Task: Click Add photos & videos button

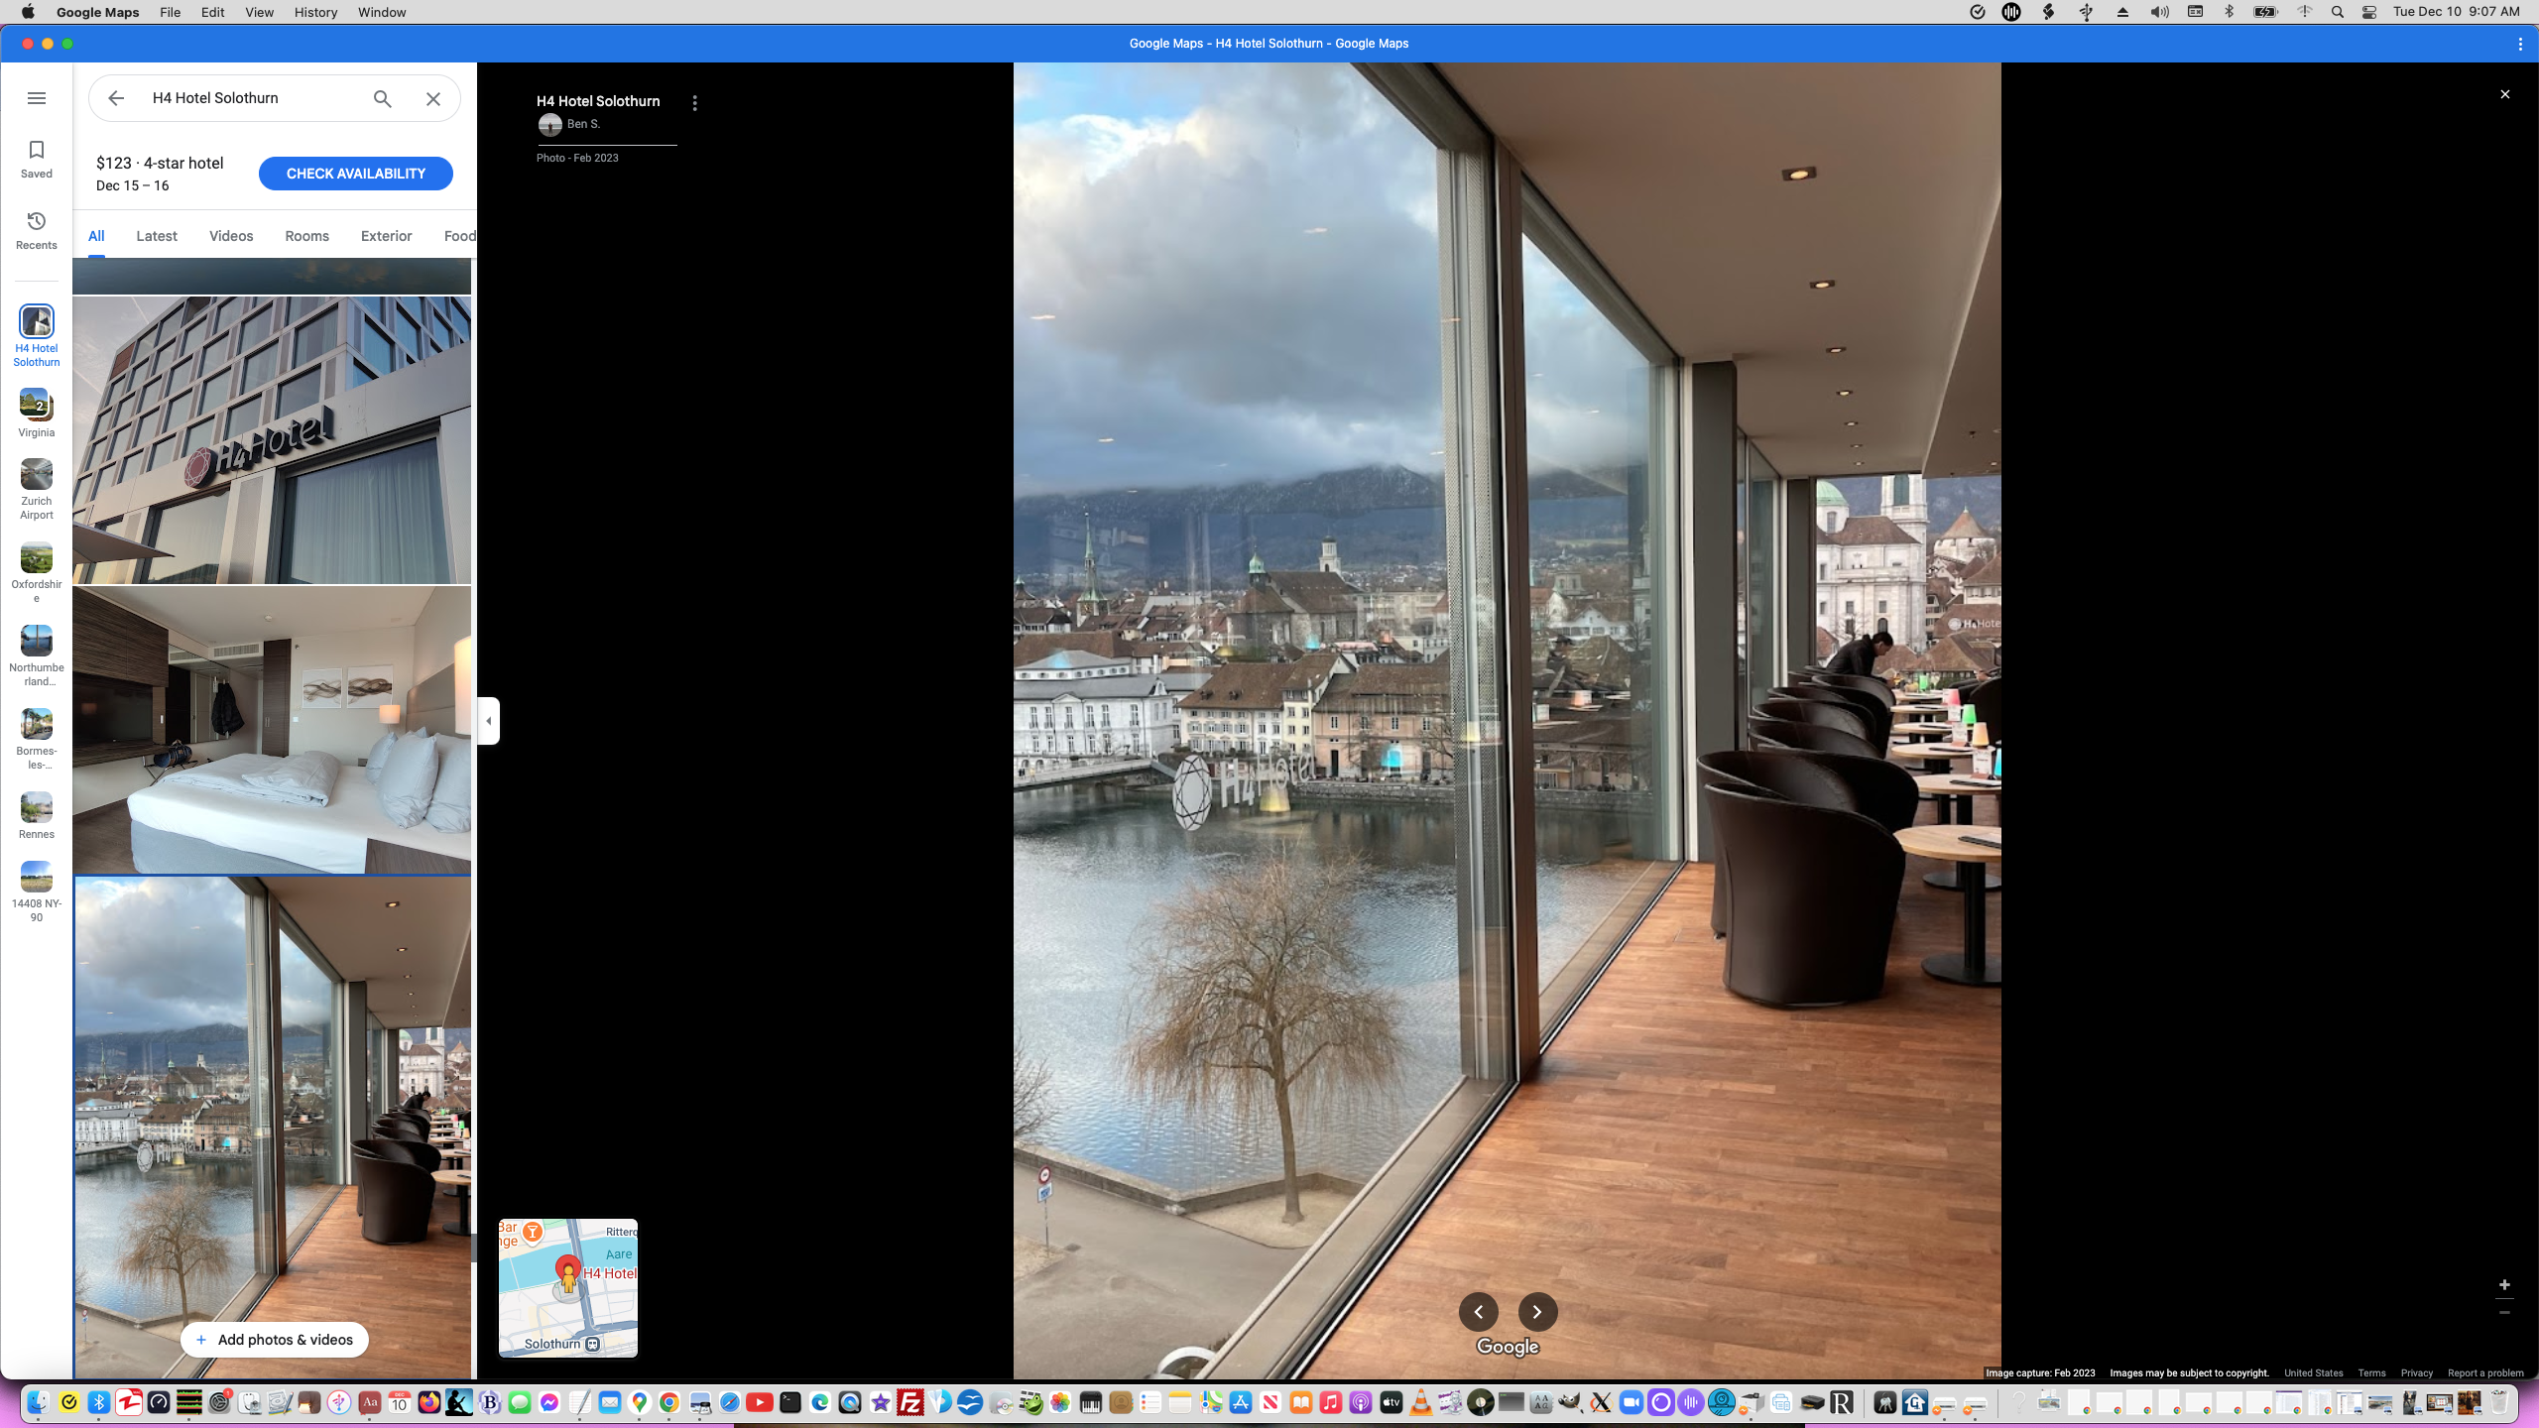Action: (274, 1340)
